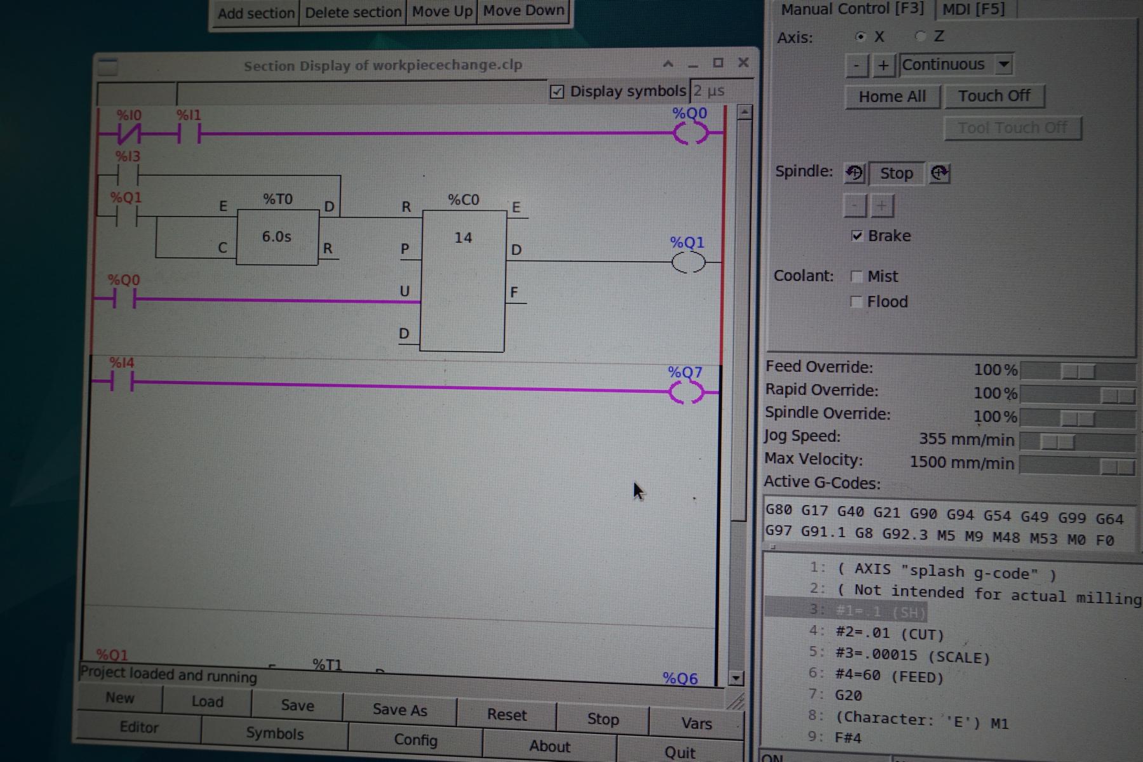Enable Flood coolant checkbox
Viewport: 1143px width, 762px height.
(856, 302)
